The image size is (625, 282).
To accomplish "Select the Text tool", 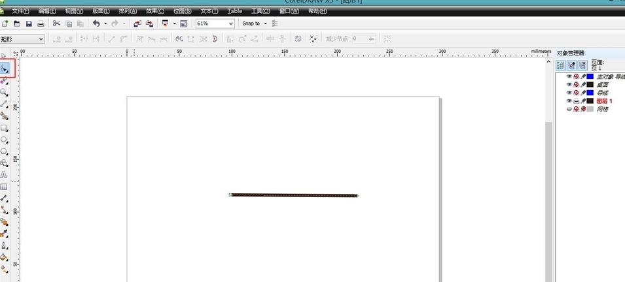I will tap(4, 174).
